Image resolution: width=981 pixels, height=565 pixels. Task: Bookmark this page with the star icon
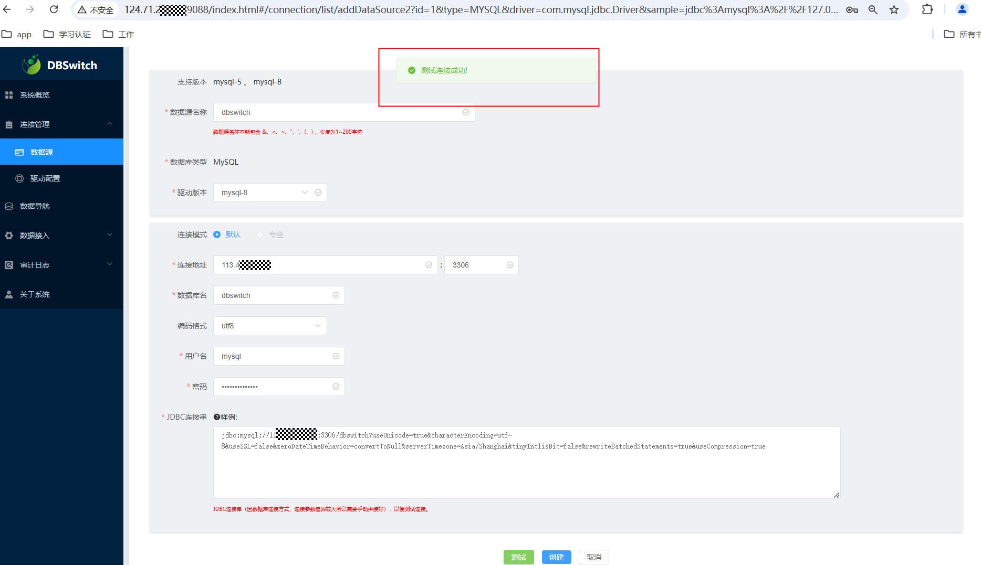[x=894, y=10]
